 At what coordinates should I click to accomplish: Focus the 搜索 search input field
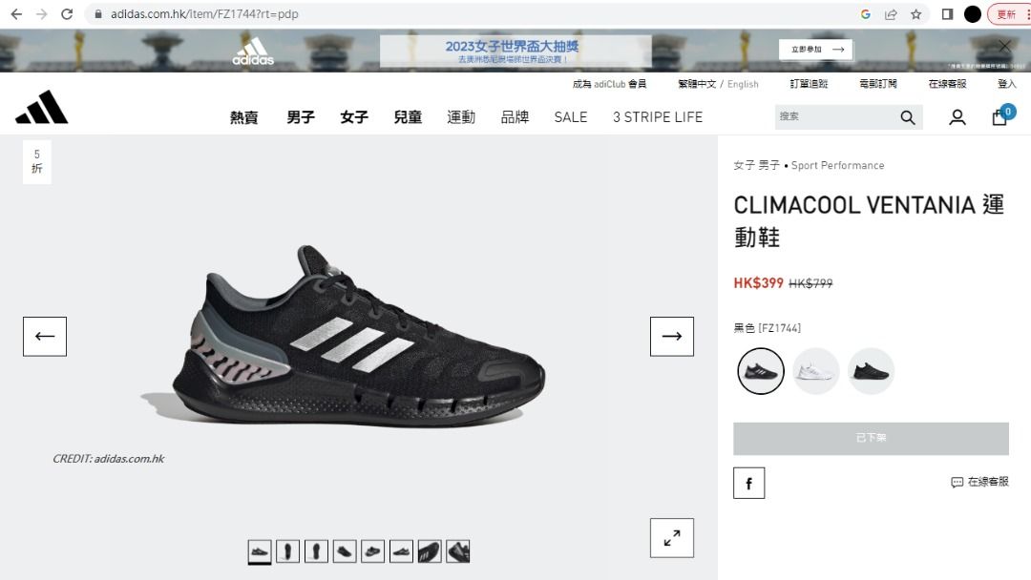pyautogui.click(x=835, y=117)
